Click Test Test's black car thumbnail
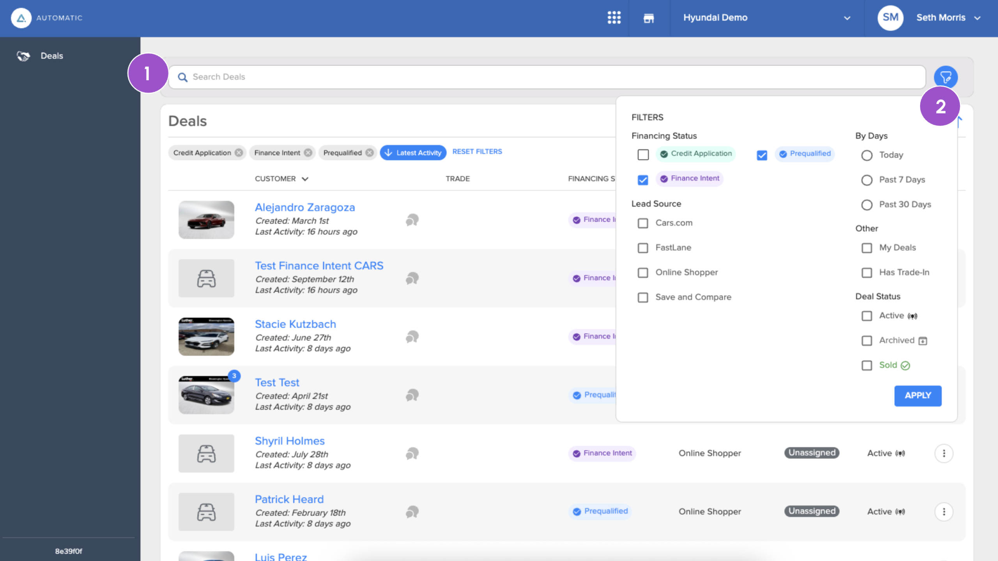Image resolution: width=998 pixels, height=561 pixels. pyautogui.click(x=206, y=395)
